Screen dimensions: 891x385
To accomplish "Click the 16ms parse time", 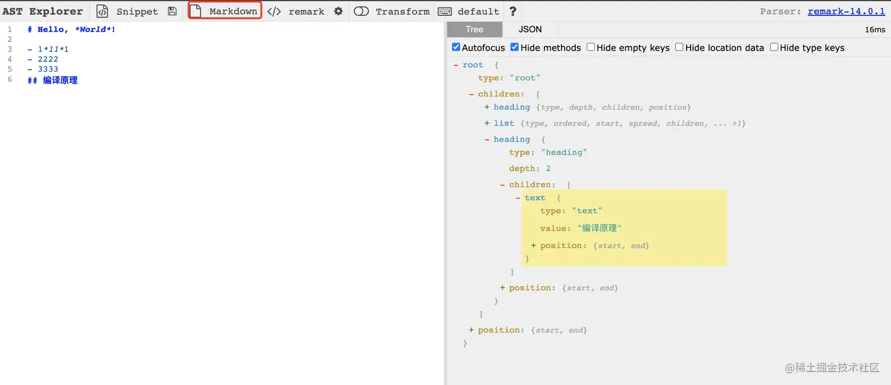I will coord(875,29).
